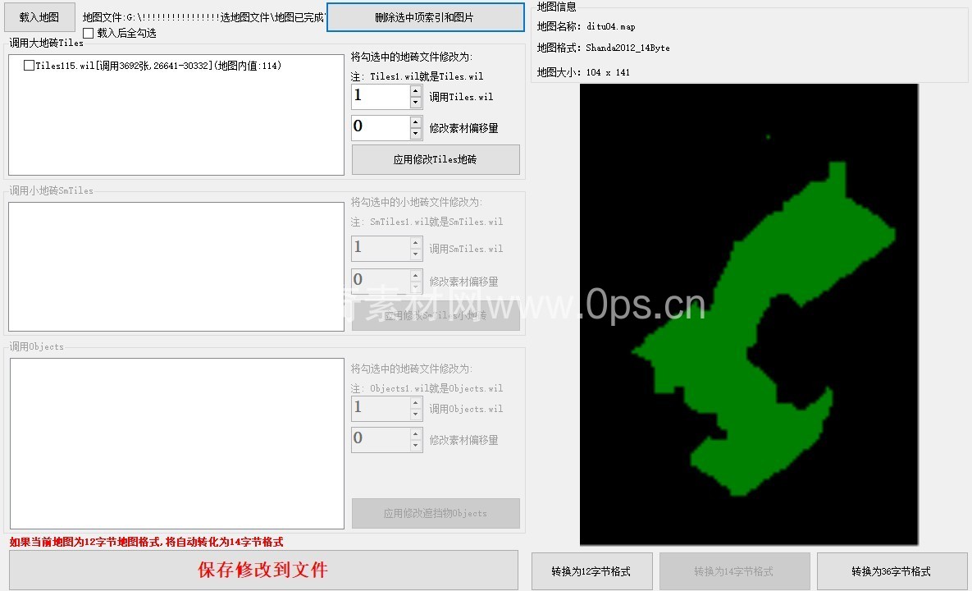Click the 转换为14字节格式 button

[734, 571]
